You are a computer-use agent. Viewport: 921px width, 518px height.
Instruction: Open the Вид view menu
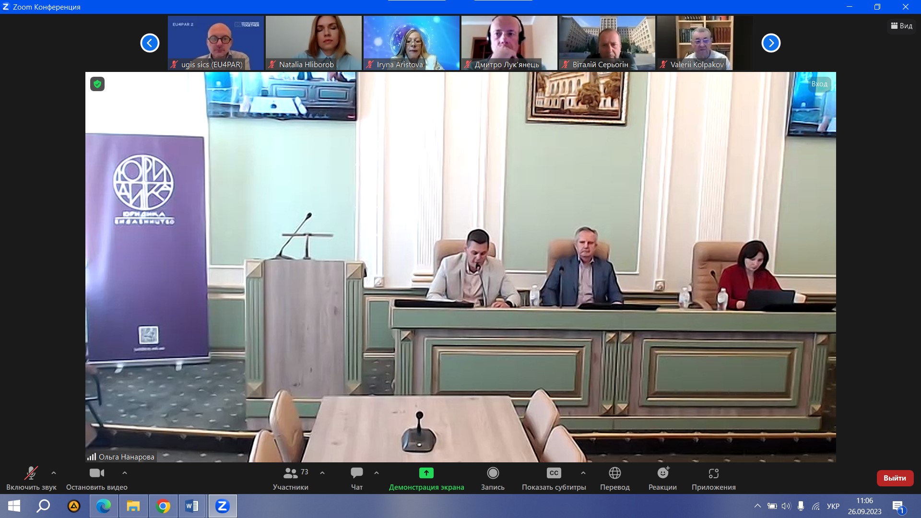901,26
